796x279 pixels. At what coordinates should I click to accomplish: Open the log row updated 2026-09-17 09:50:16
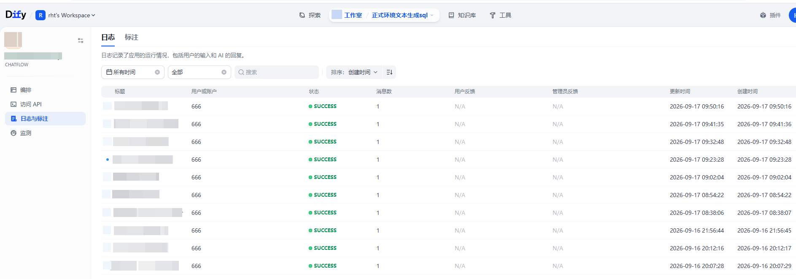click(x=448, y=106)
